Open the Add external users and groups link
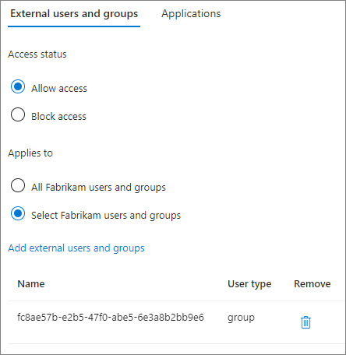This screenshot has height=355, width=346. (76, 248)
